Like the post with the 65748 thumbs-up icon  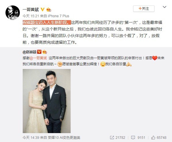point(153,137)
